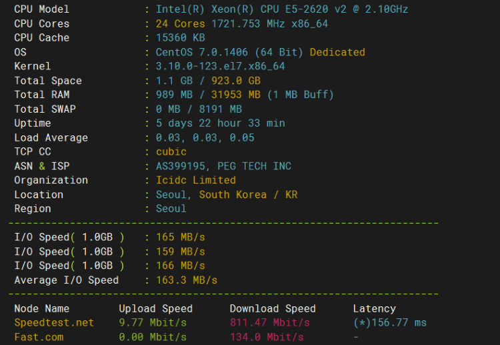Click the 811.47 Mbit/s download speed
This screenshot has height=345, width=500.
click(x=269, y=323)
